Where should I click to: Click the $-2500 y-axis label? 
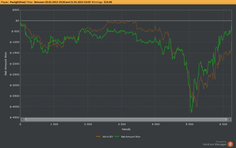(x=14, y=75)
